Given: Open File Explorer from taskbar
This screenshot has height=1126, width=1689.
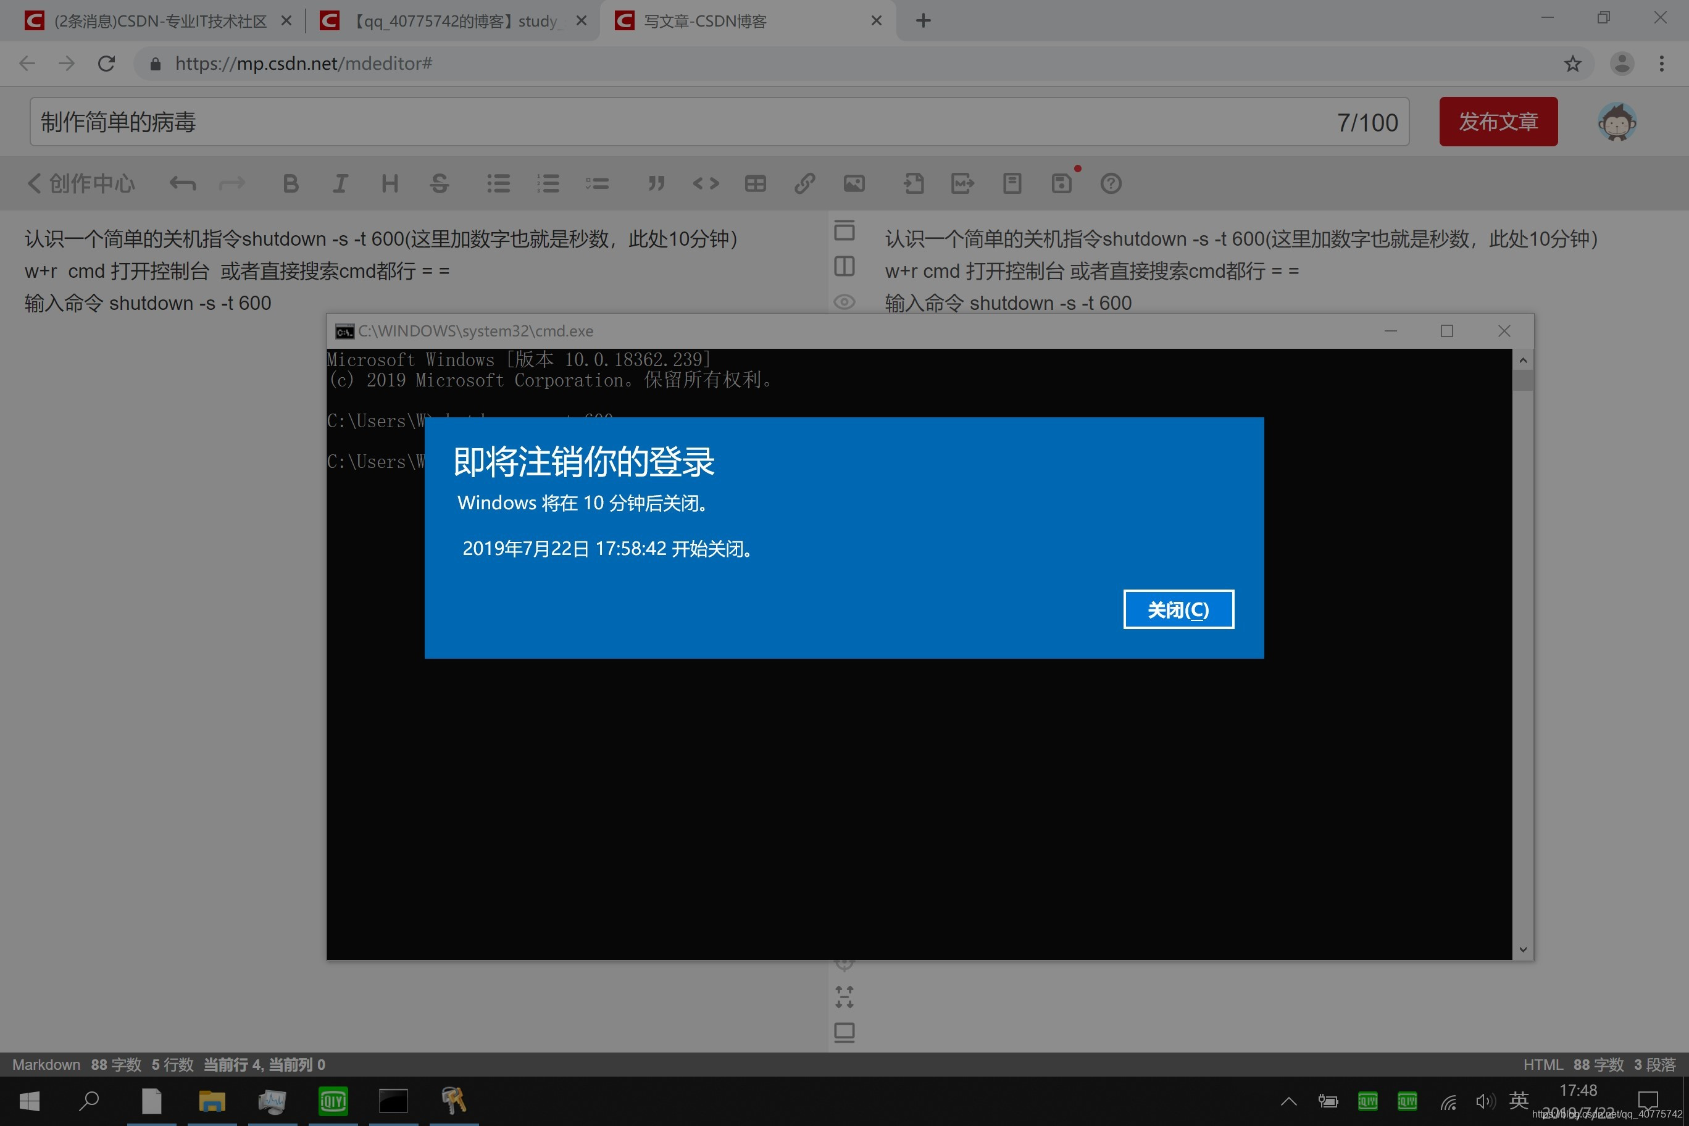Looking at the screenshot, I should coord(212,1101).
